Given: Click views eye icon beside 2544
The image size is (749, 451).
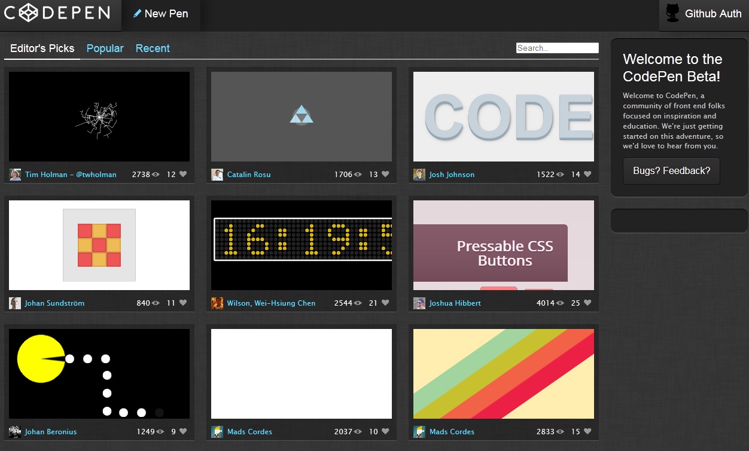Looking at the screenshot, I should [x=358, y=303].
